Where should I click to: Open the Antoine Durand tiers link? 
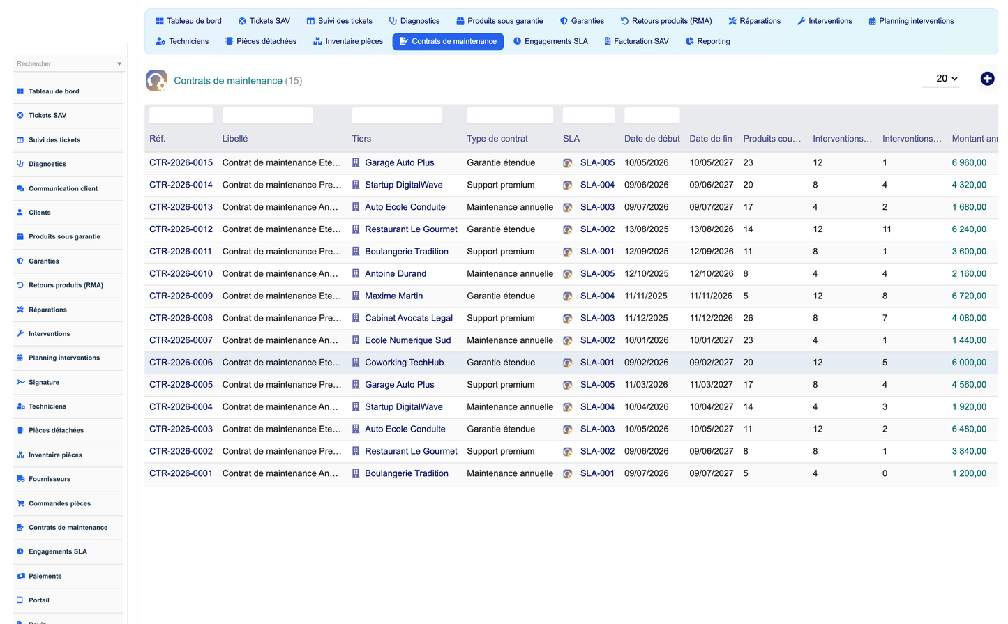[396, 274]
